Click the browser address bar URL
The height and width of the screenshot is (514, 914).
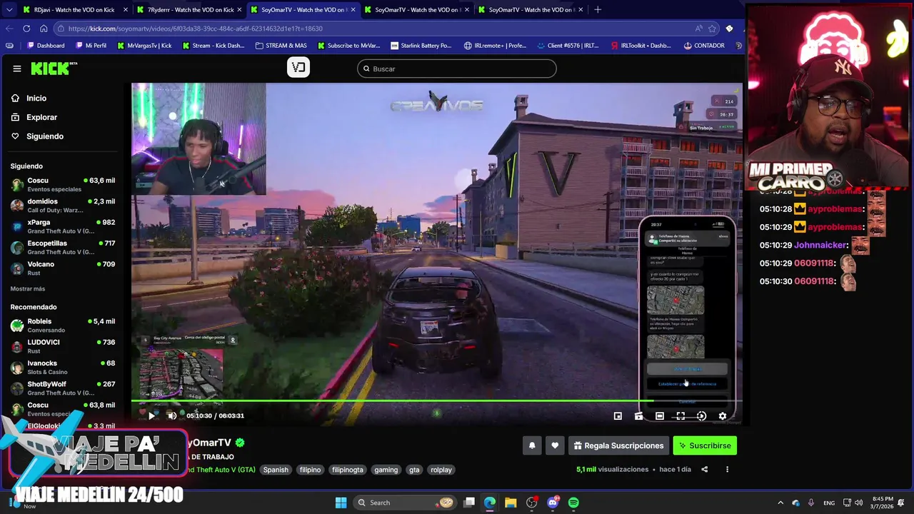(196, 29)
